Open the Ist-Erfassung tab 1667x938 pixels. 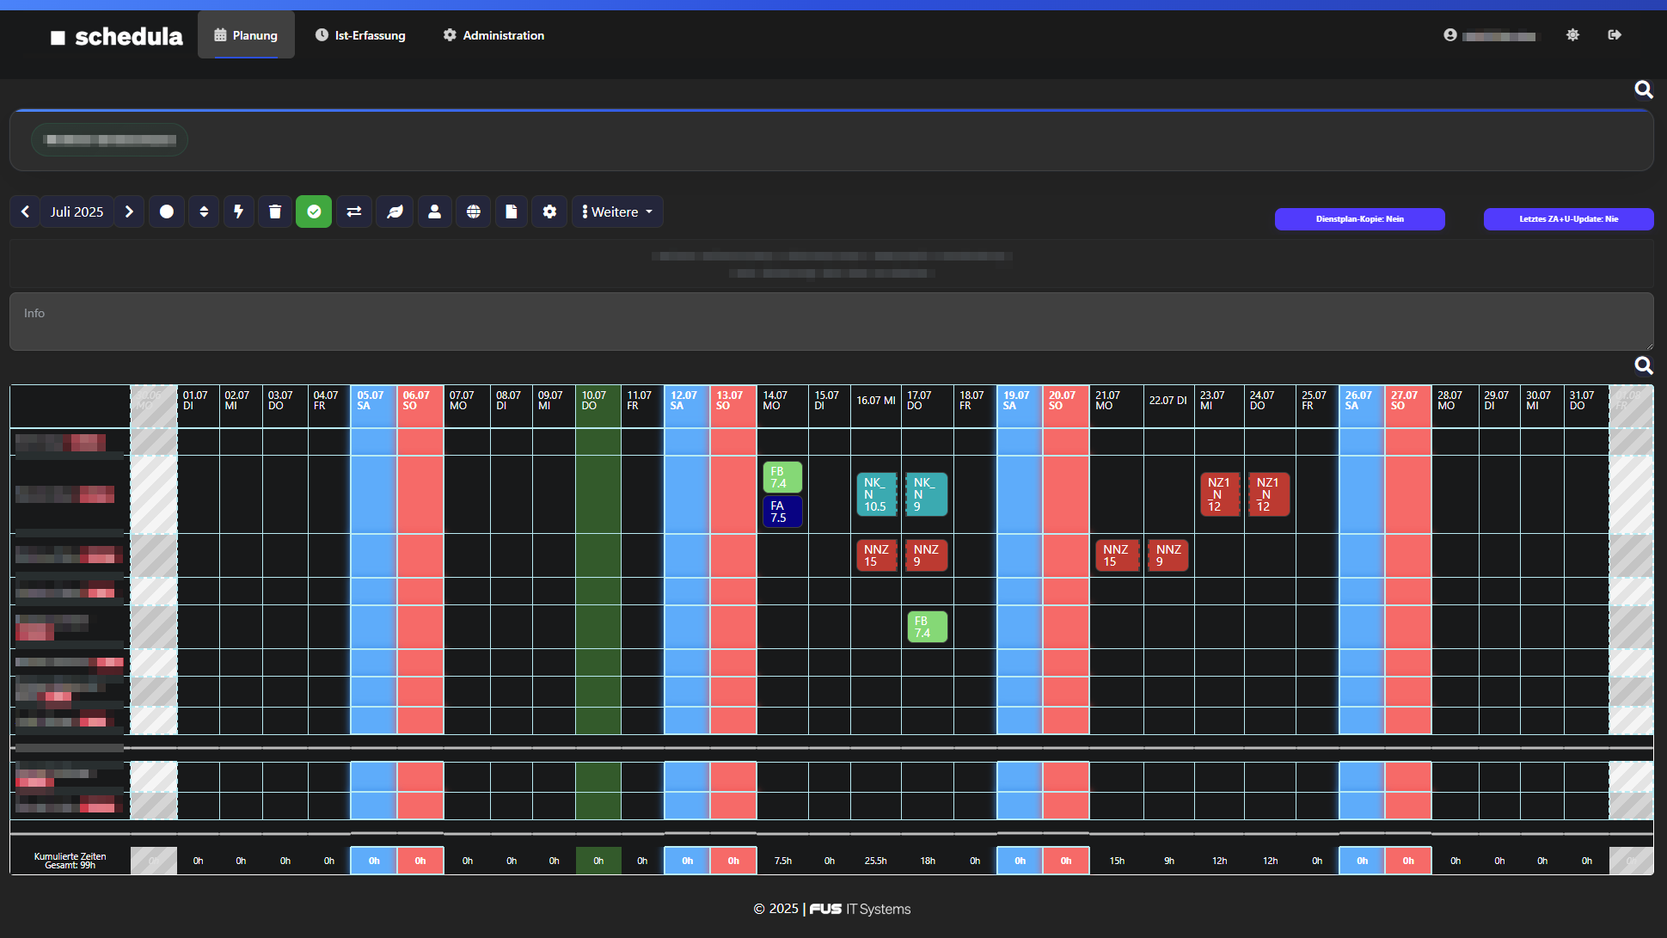click(360, 35)
